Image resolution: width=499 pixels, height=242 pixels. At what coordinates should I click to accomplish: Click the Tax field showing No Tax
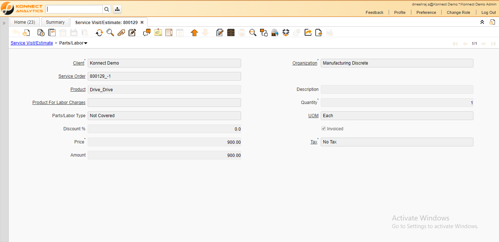pos(397,142)
